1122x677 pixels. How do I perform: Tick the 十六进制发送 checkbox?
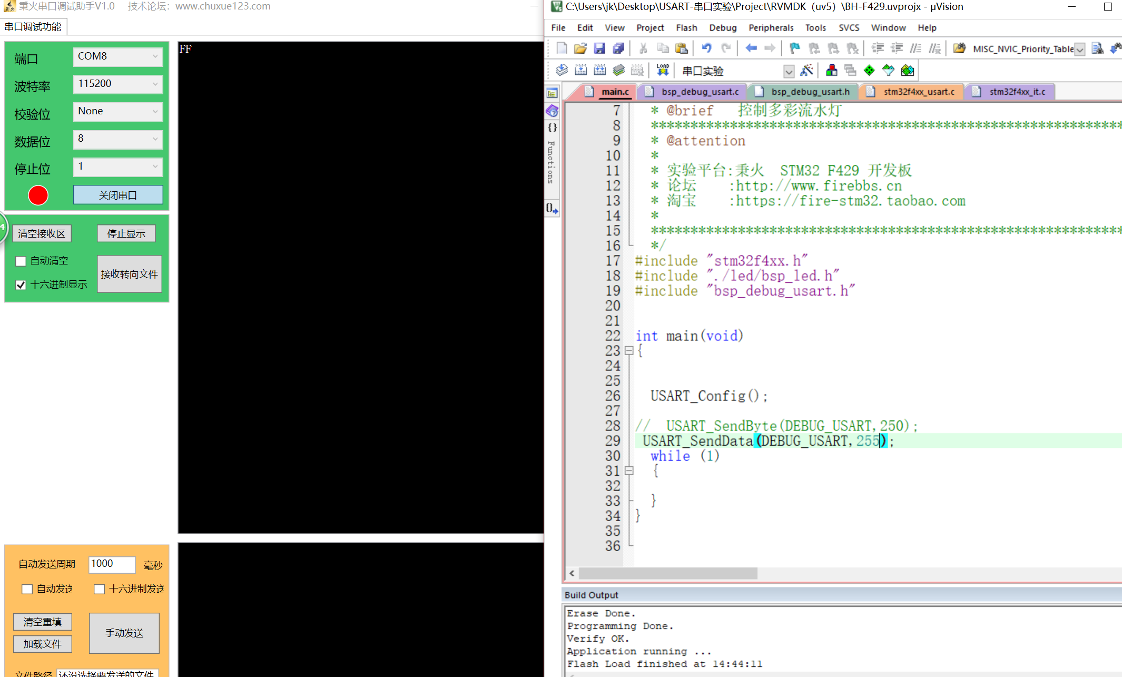(99, 589)
